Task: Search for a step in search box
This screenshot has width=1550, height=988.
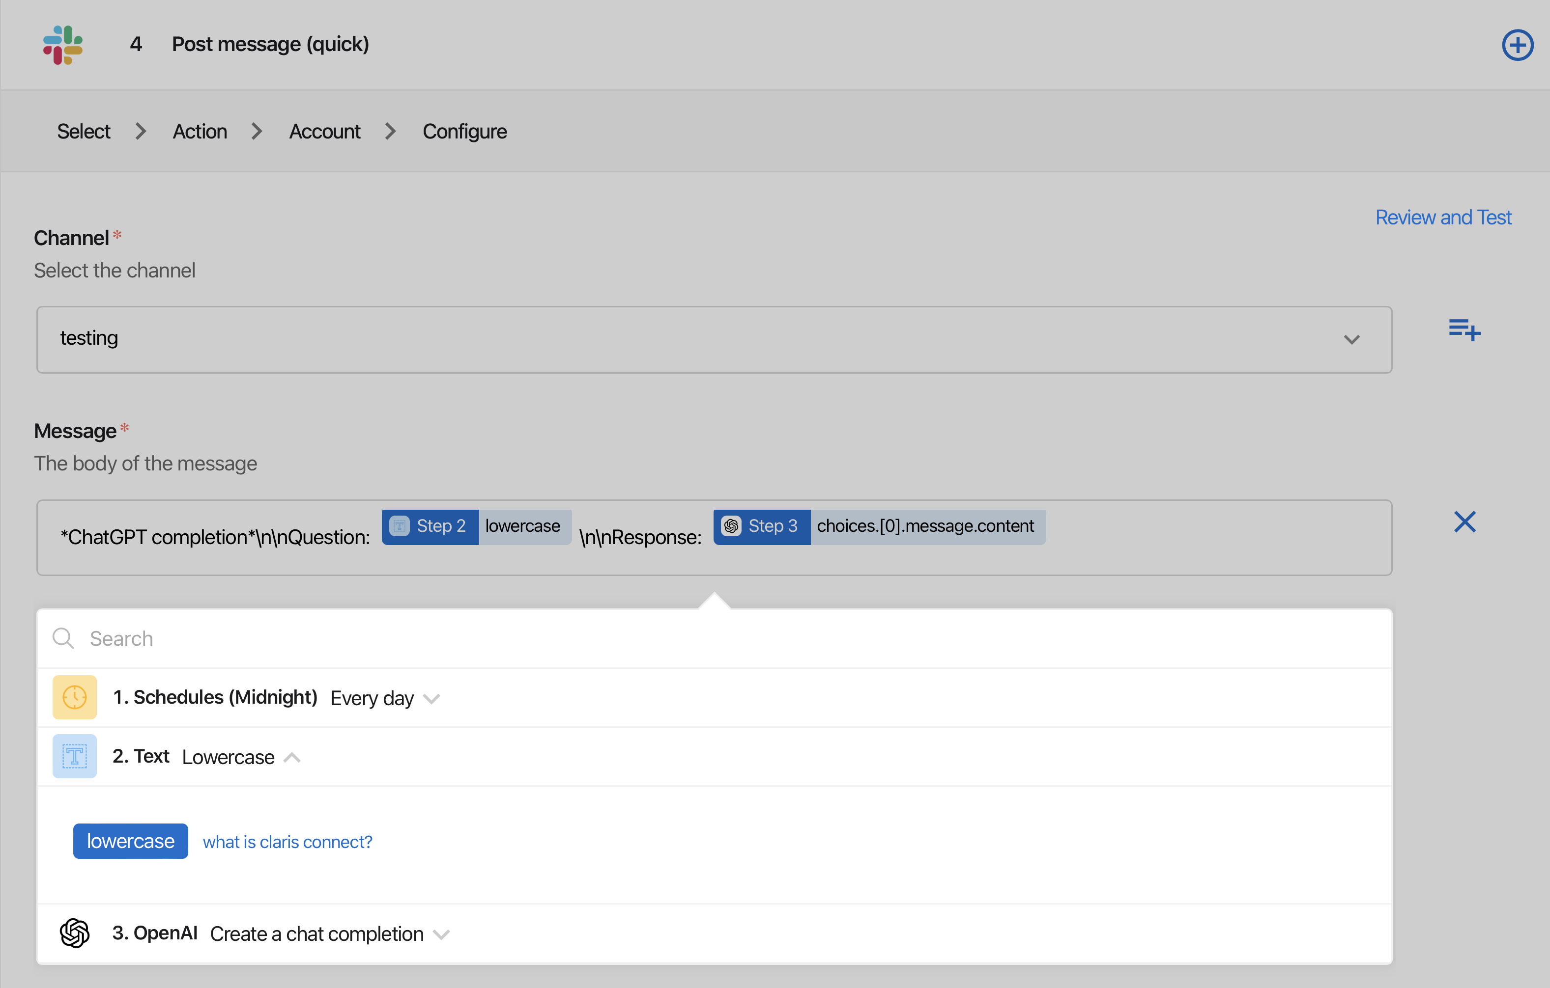Action: [x=713, y=637]
